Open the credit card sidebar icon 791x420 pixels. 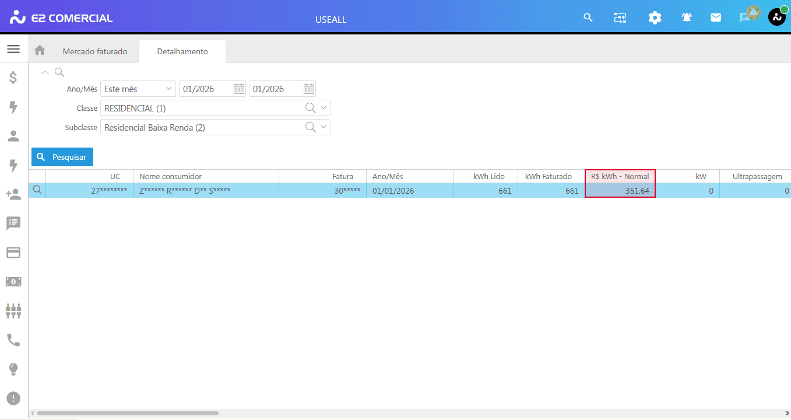(13, 253)
